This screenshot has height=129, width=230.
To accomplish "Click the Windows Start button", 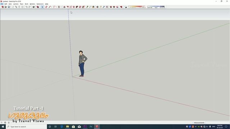I will click(x=3, y=126).
